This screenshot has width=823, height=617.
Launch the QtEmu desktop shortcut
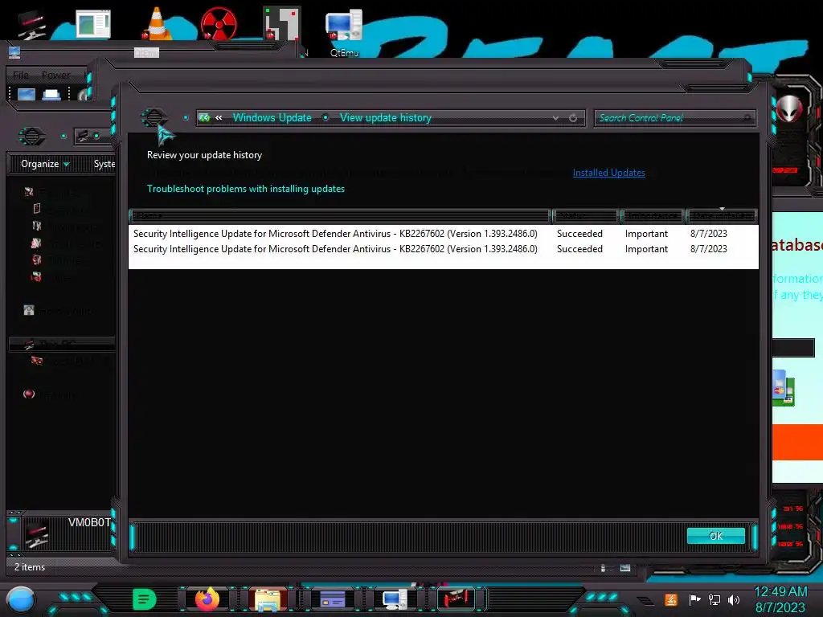(x=344, y=31)
